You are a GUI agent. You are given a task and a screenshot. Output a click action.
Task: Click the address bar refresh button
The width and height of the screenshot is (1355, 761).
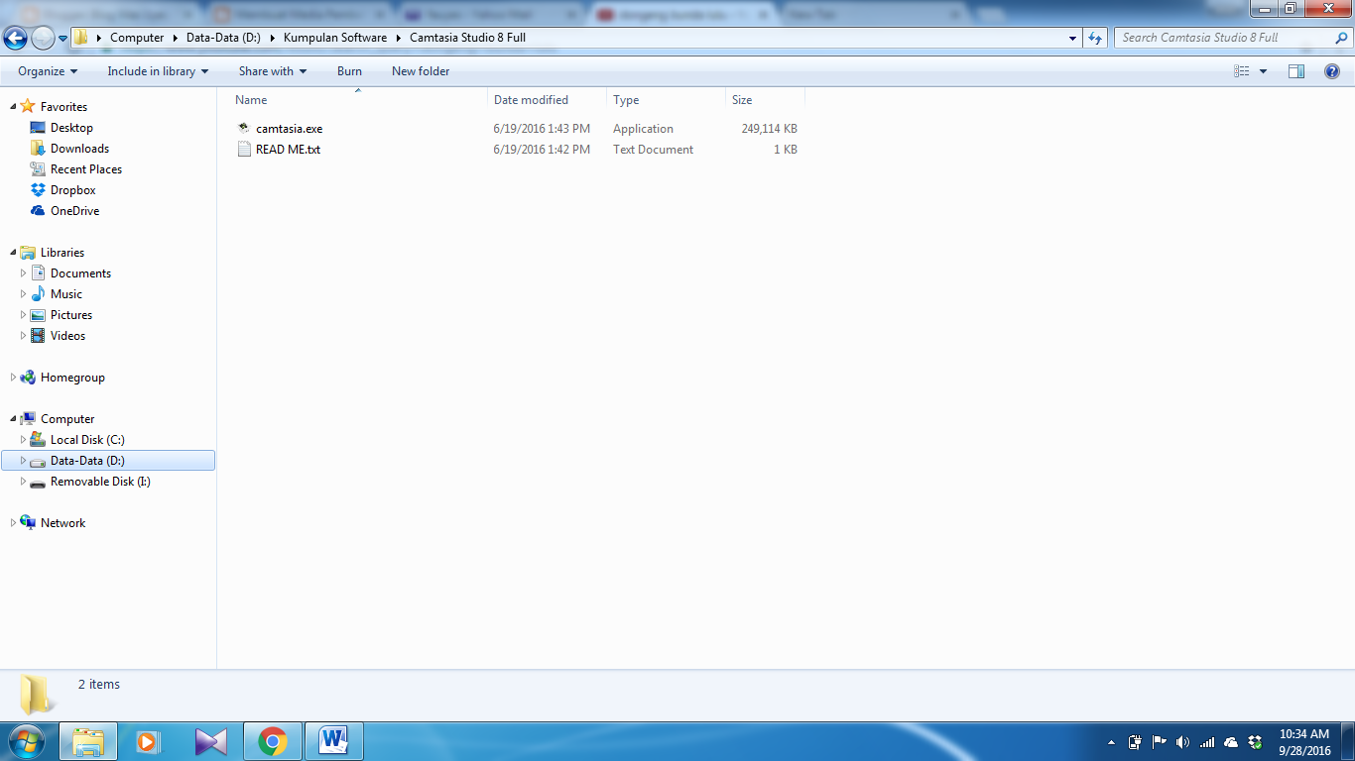[x=1095, y=38]
